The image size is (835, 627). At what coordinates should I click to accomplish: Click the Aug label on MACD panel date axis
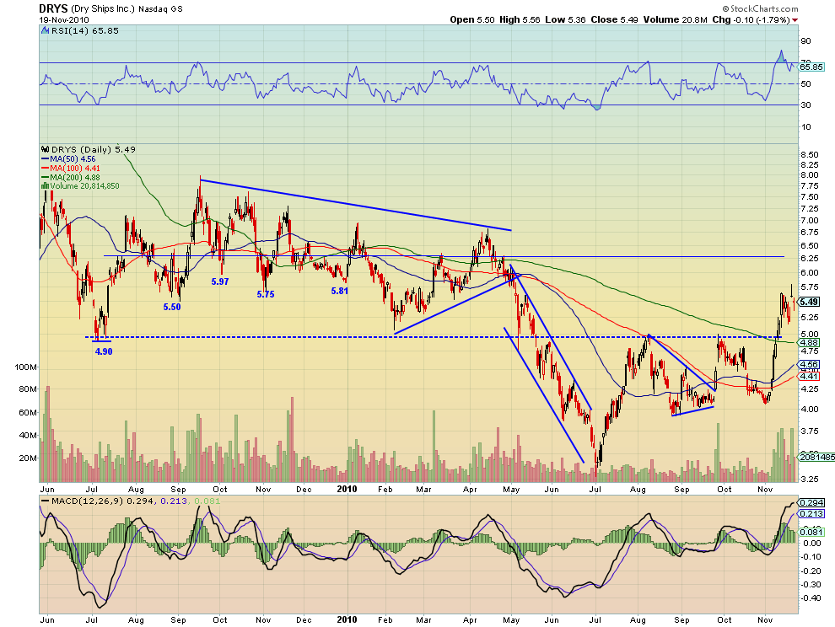(638, 620)
